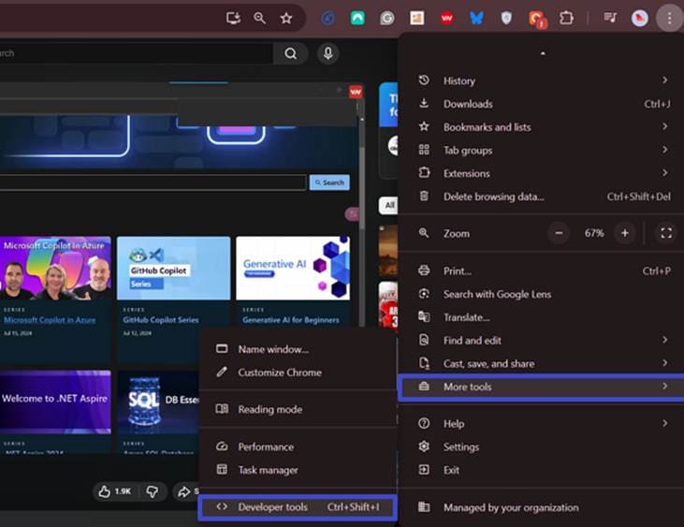Open the Chrome three-dot menu button
The height and width of the screenshot is (527, 684).
click(670, 19)
